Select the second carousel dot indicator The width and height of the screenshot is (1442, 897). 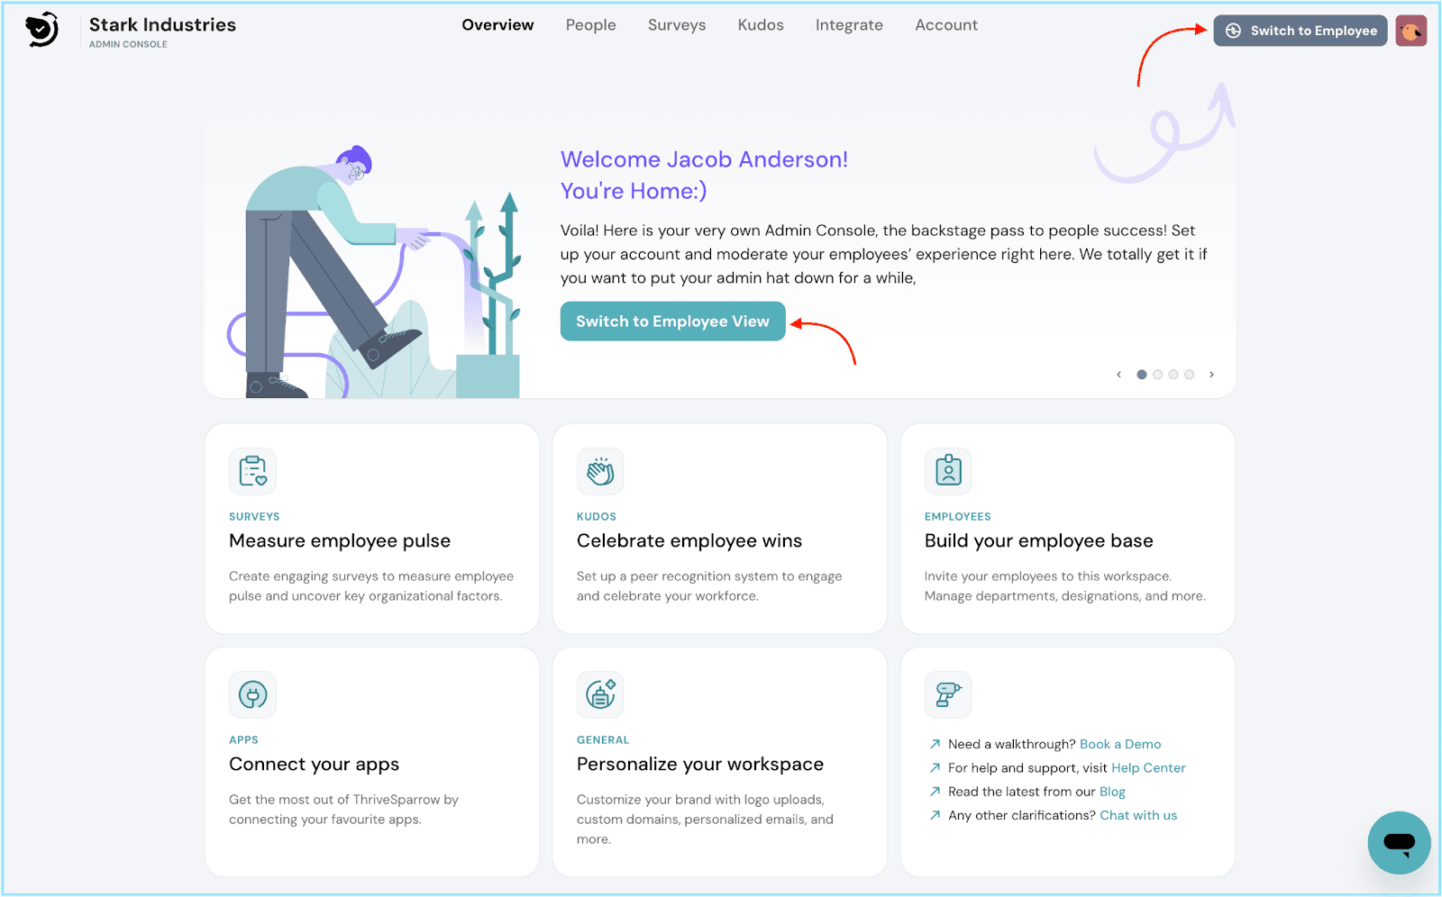pyautogui.click(x=1157, y=375)
